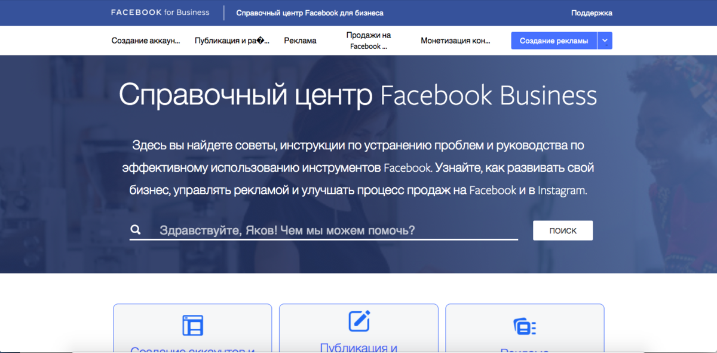Click the search magnifier icon
The height and width of the screenshot is (353, 717).
(x=136, y=230)
